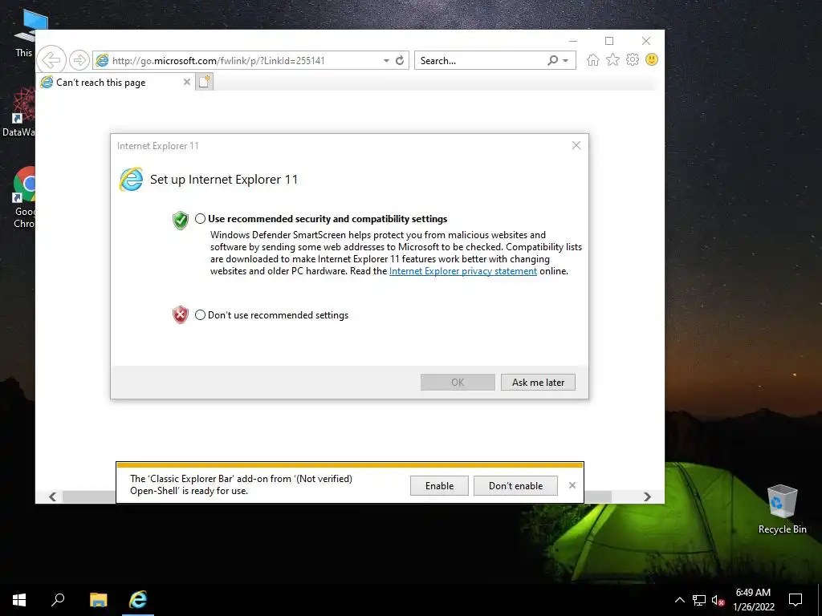Close the 'Can't reach this page' tab
The height and width of the screenshot is (616, 822).
(x=186, y=82)
